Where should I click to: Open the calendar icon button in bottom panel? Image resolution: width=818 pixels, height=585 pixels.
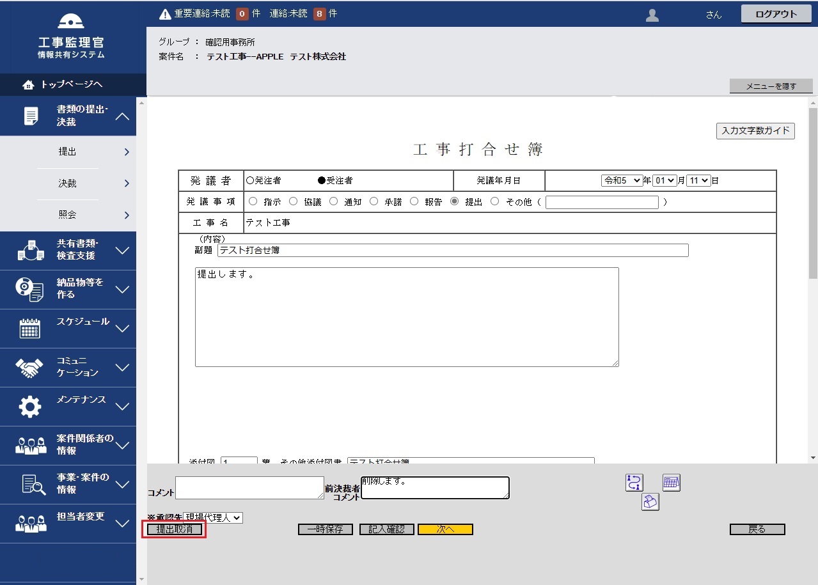click(671, 483)
